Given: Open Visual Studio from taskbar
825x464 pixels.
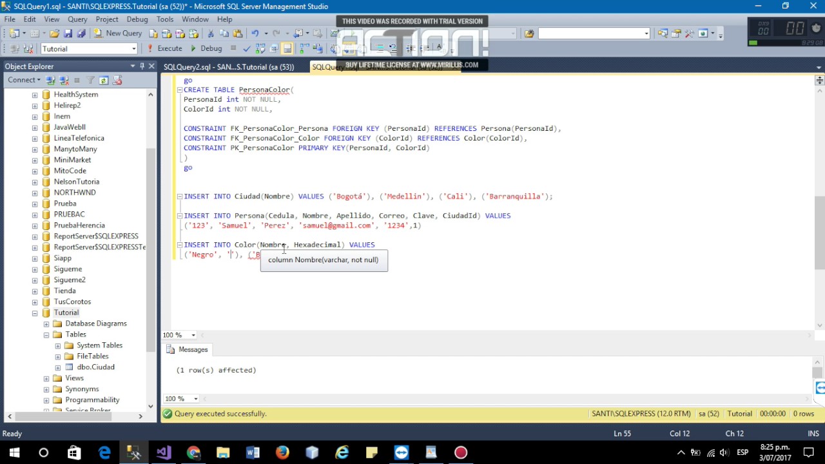Looking at the screenshot, I should [x=164, y=453].
